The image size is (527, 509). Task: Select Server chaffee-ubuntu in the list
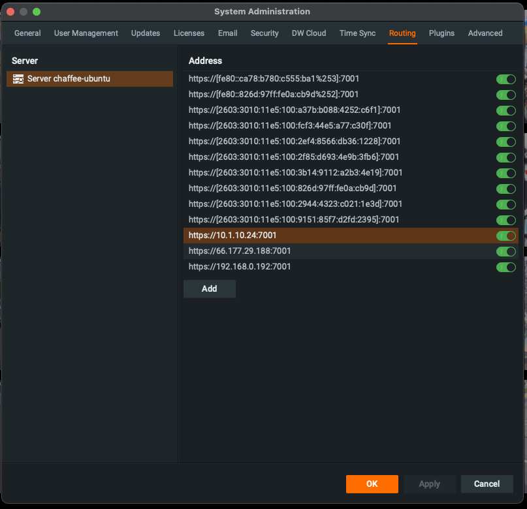click(x=69, y=79)
